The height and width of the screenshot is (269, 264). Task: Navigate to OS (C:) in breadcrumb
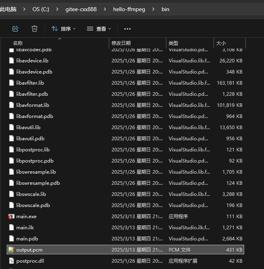pyautogui.click(x=40, y=9)
